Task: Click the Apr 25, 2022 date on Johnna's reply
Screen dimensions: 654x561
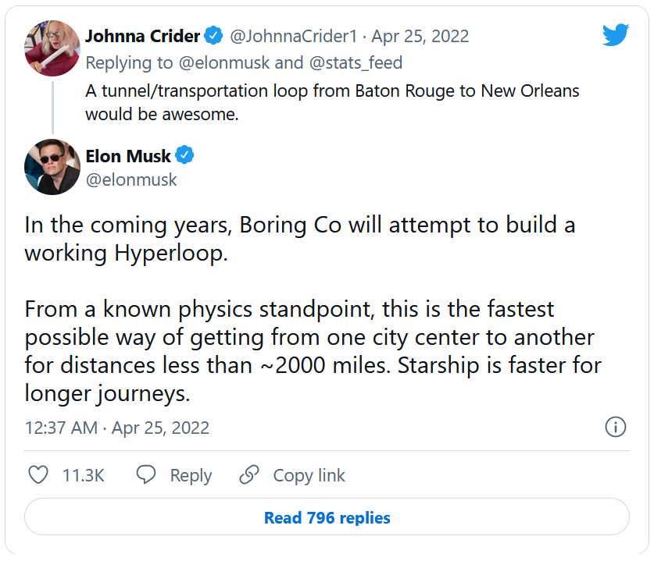Action: click(x=420, y=36)
